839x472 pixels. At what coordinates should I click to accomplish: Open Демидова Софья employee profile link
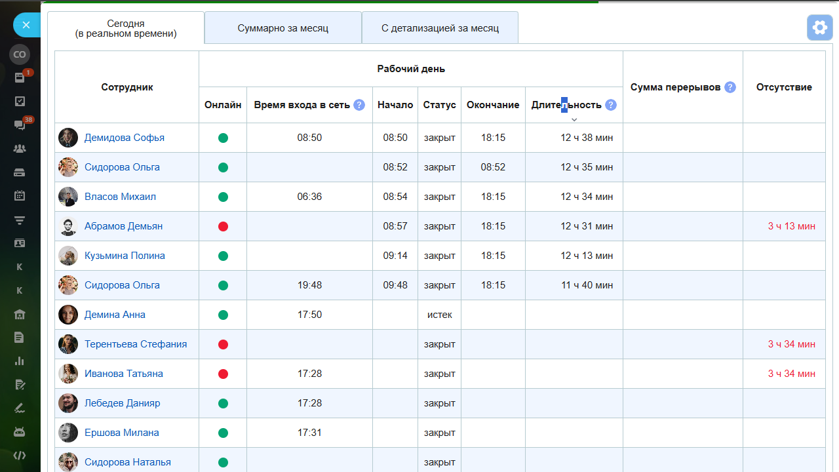[x=125, y=138]
